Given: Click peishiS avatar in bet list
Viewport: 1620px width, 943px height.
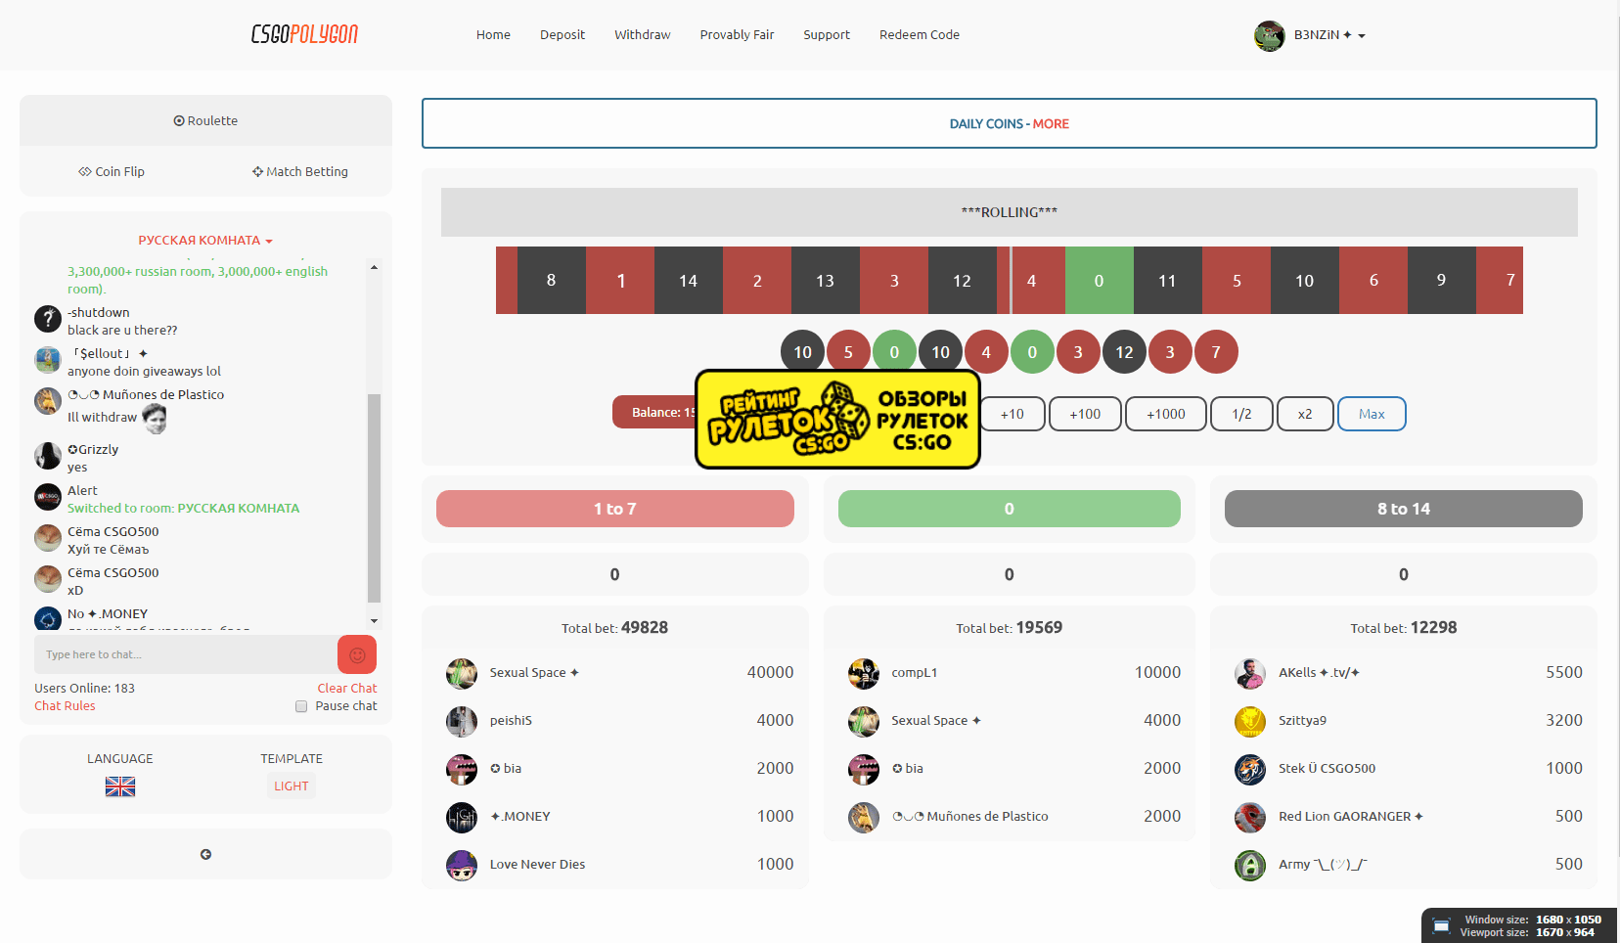Looking at the screenshot, I should [462, 721].
